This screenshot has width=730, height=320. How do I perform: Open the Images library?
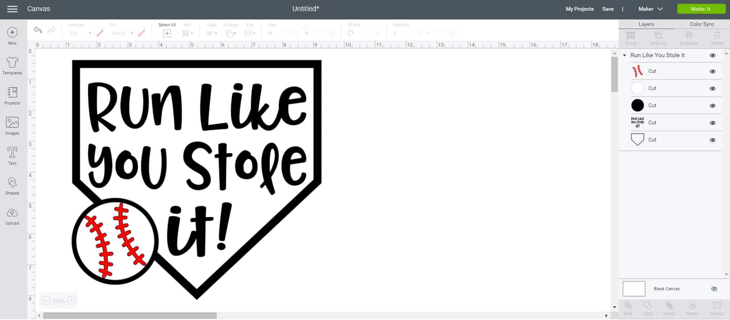(x=12, y=126)
